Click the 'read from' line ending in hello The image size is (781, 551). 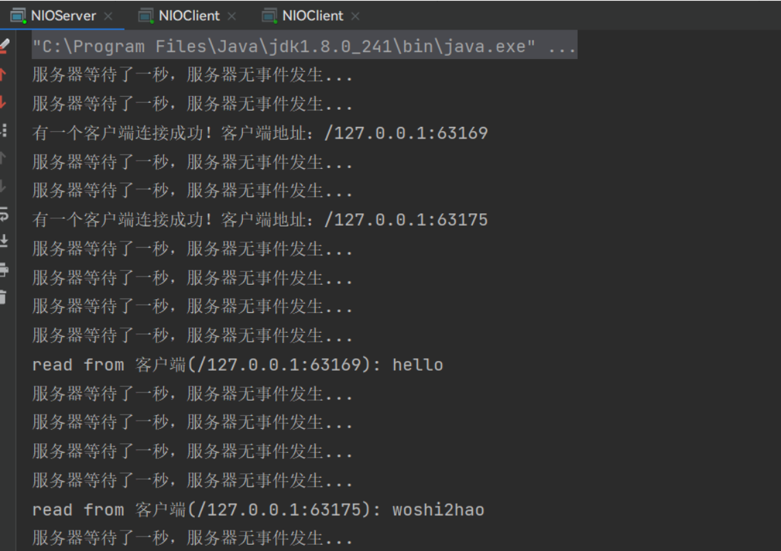pos(237,364)
